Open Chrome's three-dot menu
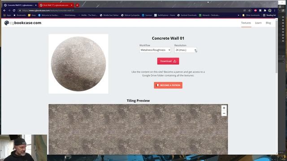The width and height of the screenshot is (287, 161). (274, 11)
